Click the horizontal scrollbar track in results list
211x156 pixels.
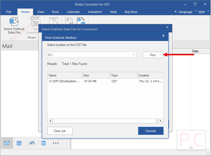point(104,121)
